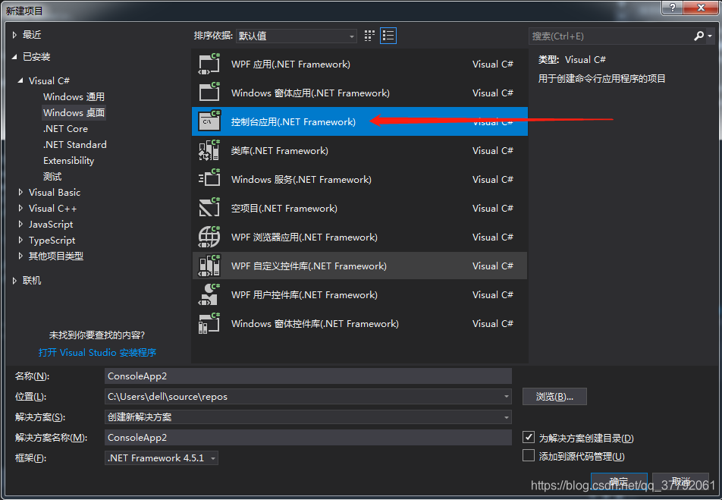Open the 解决方案 创建新解决方案 dropdown
This screenshot has width=722, height=500.
click(308, 417)
